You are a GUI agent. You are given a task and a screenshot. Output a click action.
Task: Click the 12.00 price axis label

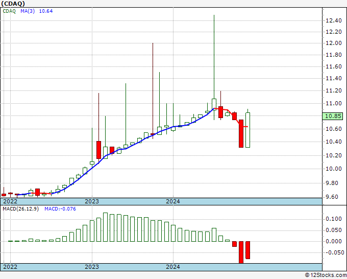point(334,43)
